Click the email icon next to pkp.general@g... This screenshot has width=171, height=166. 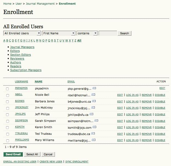pyautogui.click(x=94, y=88)
